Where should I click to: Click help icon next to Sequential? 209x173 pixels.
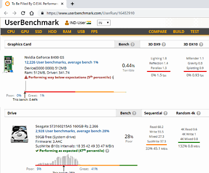[165, 113]
